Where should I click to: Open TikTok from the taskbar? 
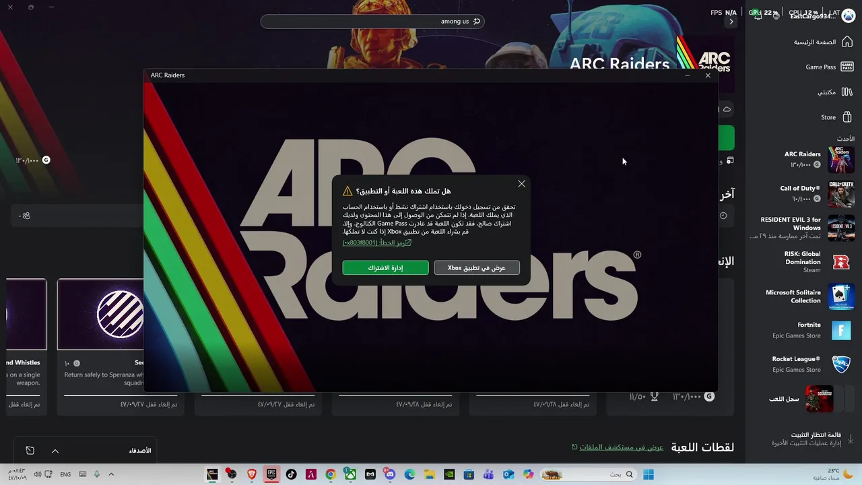point(291,474)
